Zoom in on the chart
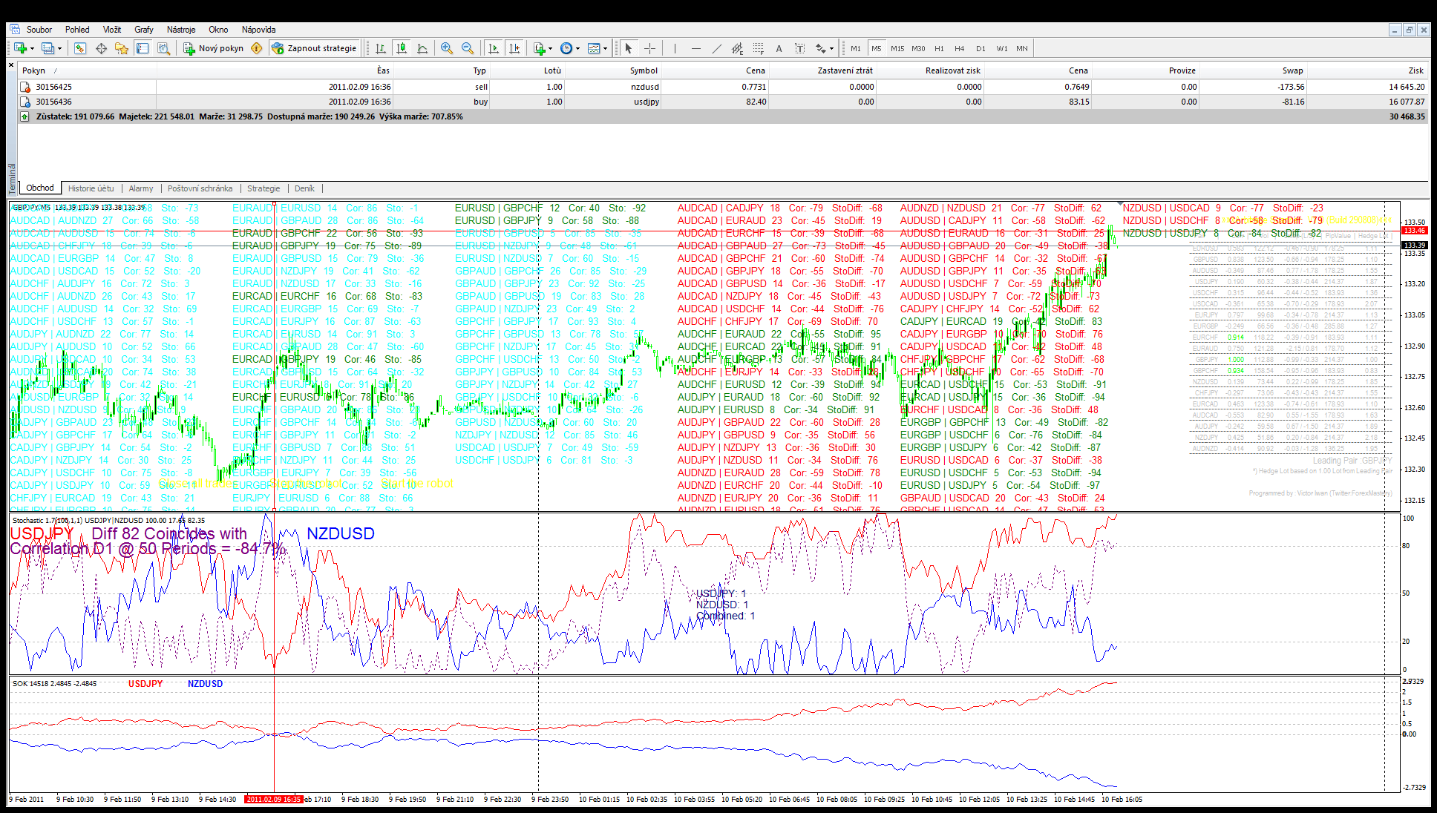The image size is (1437, 813). point(447,48)
